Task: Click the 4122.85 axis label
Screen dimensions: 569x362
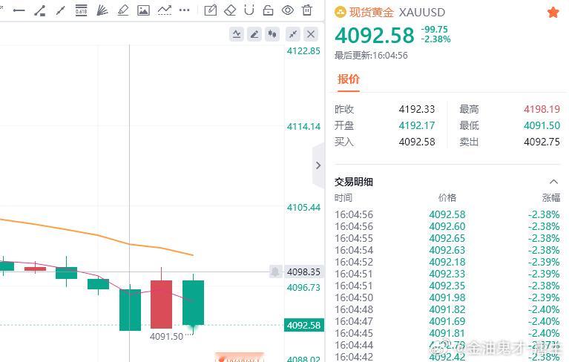Action: click(x=303, y=51)
